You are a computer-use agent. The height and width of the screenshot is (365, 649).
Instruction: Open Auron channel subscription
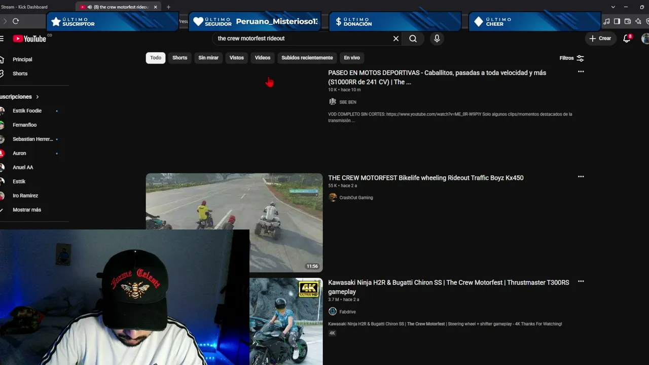click(x=19, y=153)
